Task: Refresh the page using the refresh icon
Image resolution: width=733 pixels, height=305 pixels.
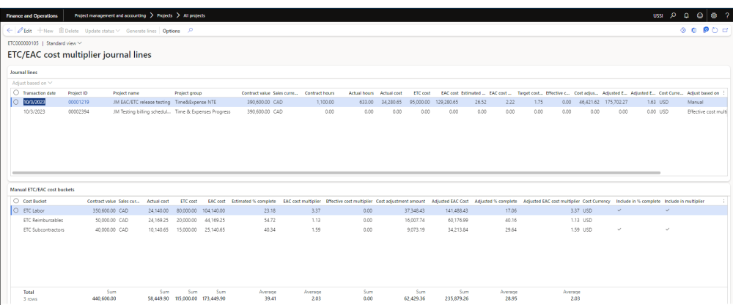Action: [x=713, y=31]
